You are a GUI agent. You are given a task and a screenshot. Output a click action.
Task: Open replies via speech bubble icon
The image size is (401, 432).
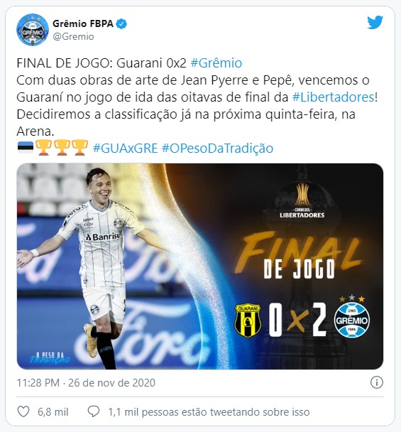(94, 411)
